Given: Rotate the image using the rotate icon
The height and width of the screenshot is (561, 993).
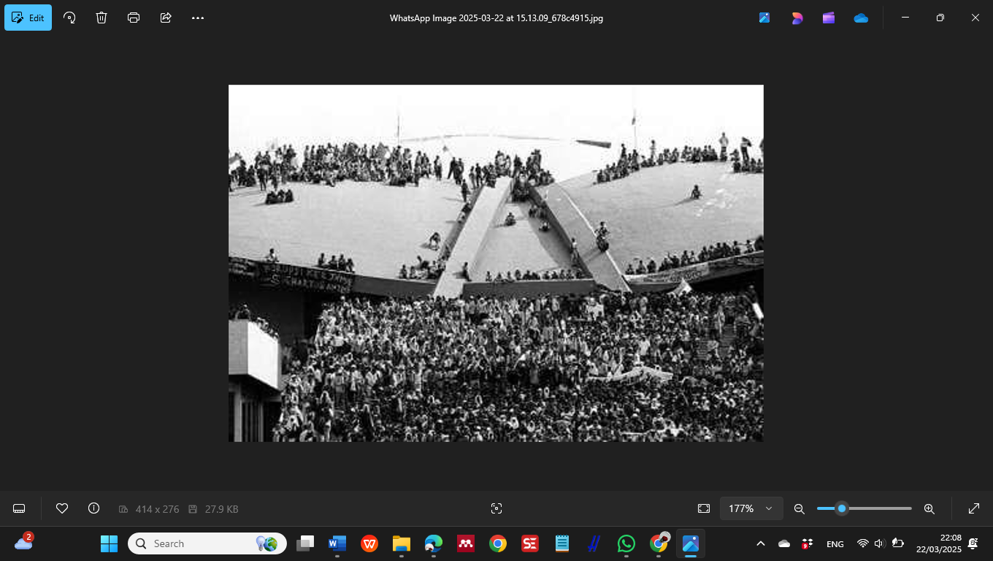Looking at the screenshot, I should [69, 18].
